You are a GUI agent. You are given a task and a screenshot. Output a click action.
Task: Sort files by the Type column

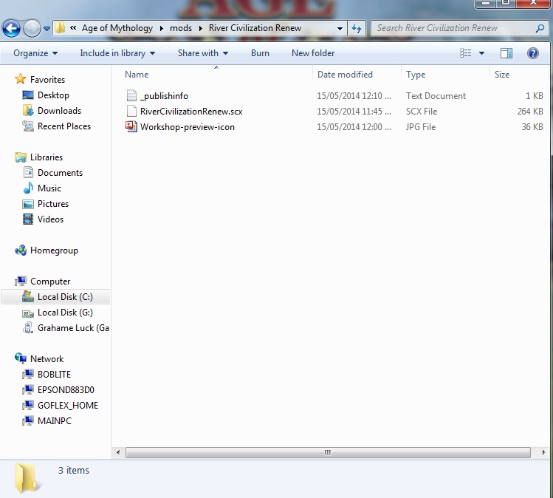[x=416, y=75]
